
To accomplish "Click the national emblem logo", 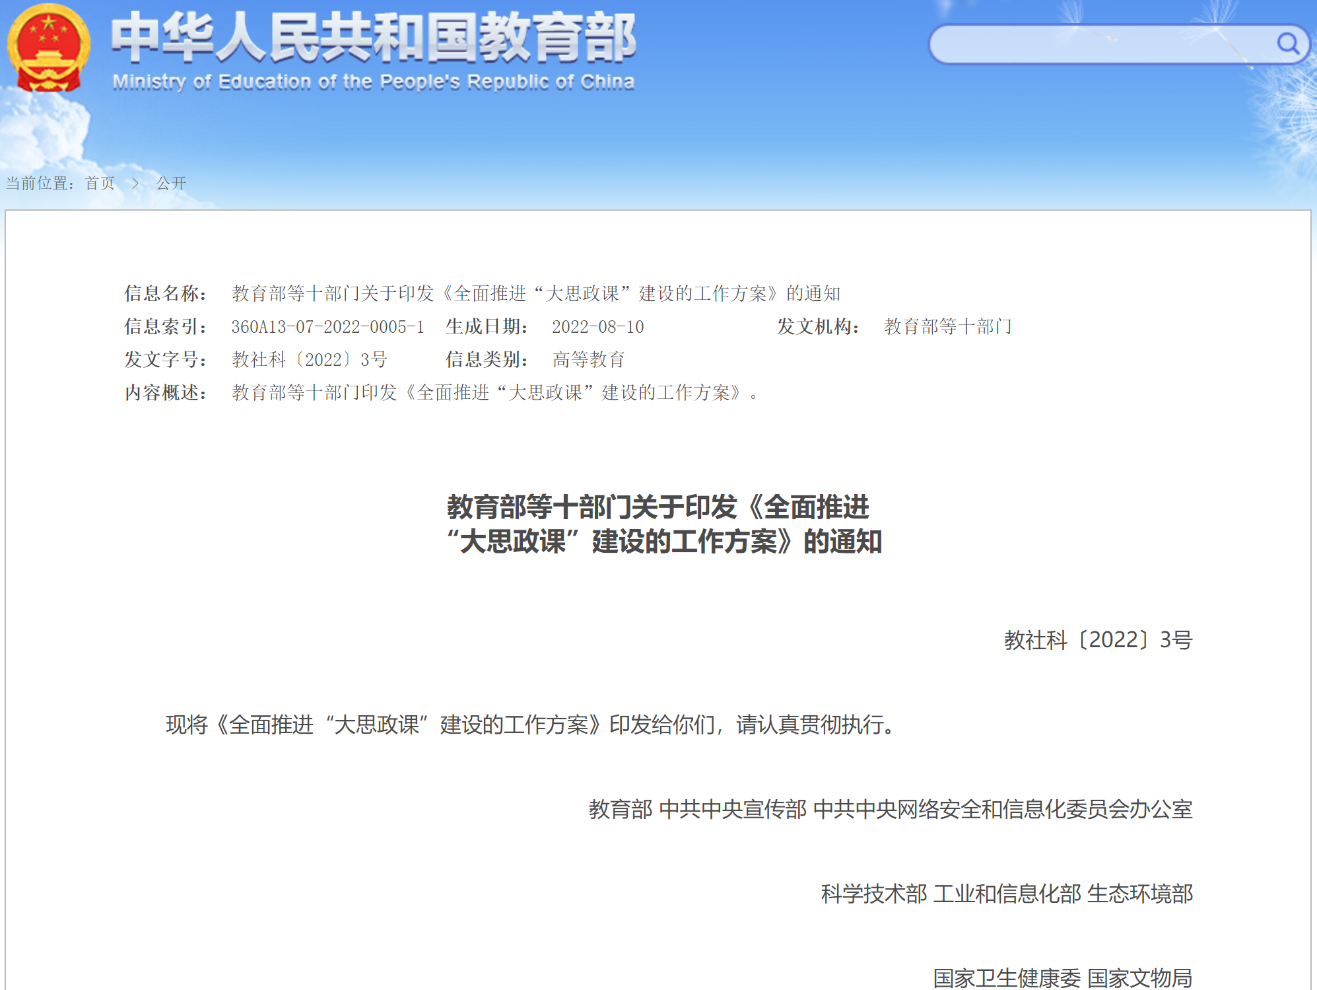I will (x=49, y=48).
